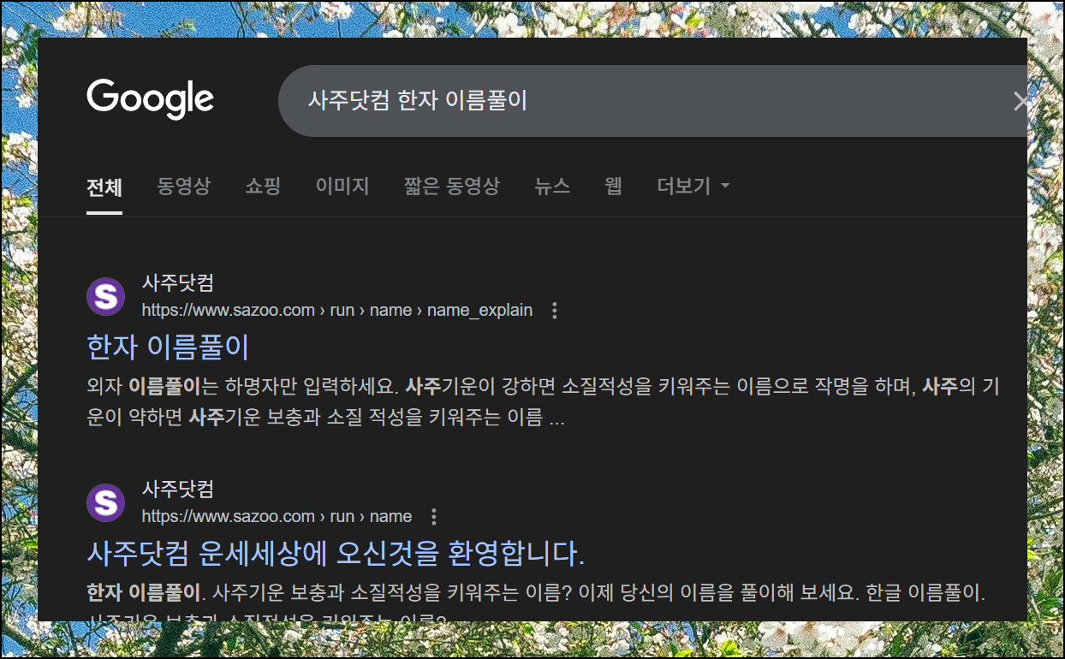Switch to the 동영상 tab
1065x659 pixels.
[x=183, y=186]
